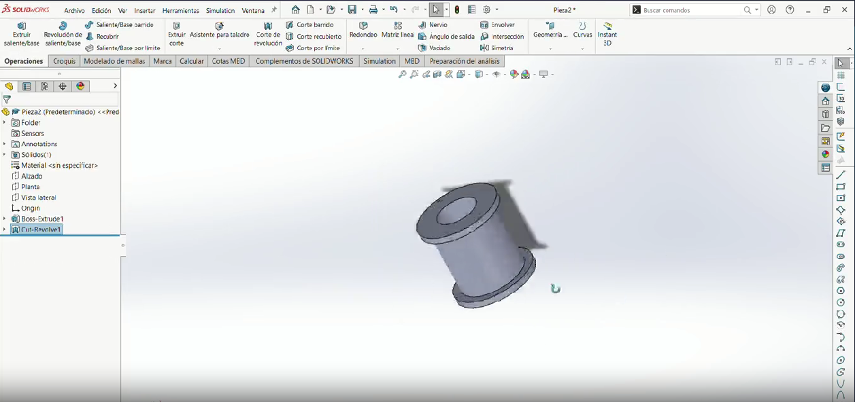Choose Corte recubierto tool
This screenshot has height=402, width=855.
pos(314,36)
